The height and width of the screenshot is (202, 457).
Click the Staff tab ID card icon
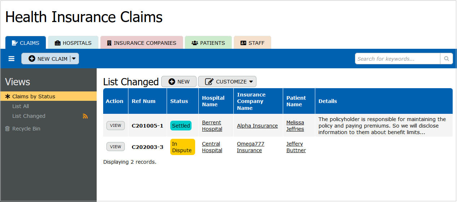(243, 43)
